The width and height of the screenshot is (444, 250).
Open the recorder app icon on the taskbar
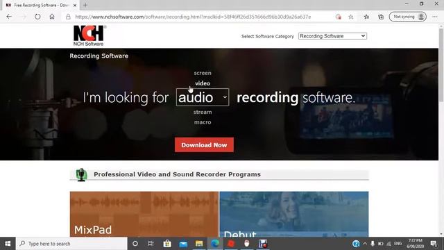(263, 244)
